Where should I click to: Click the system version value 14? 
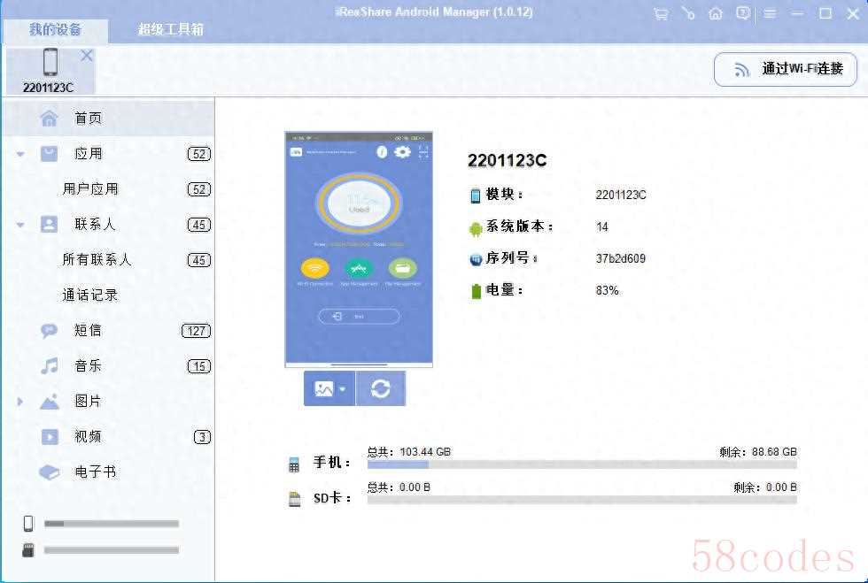[602, 227]
